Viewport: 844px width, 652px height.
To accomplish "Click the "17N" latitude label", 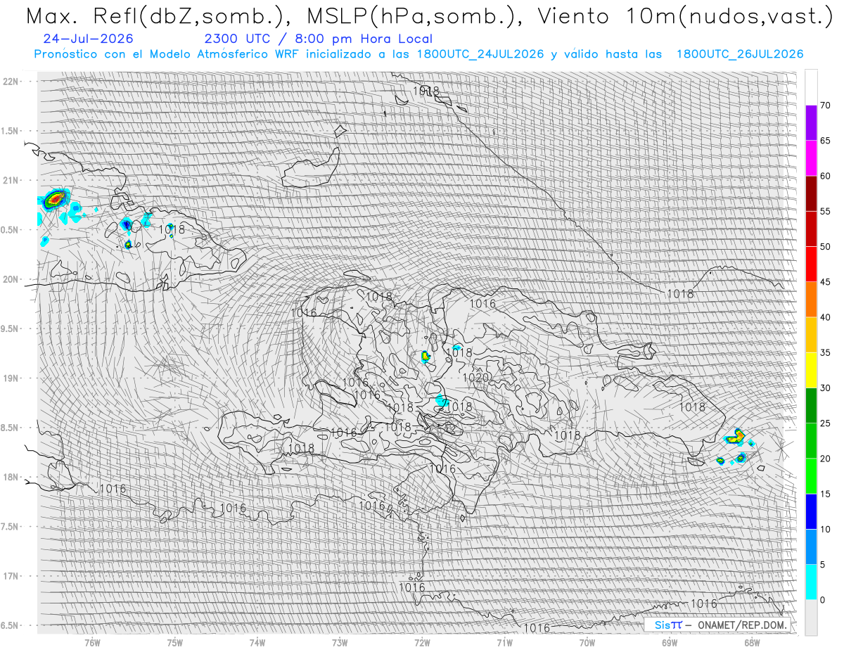I will pyautogui.click(x=11, y=576).
